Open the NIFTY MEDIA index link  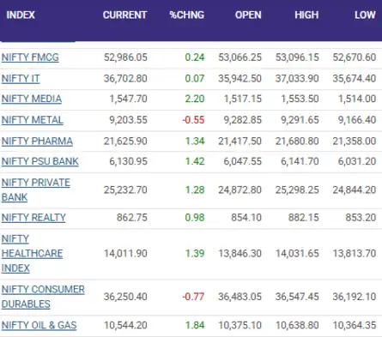pos(32,99)
